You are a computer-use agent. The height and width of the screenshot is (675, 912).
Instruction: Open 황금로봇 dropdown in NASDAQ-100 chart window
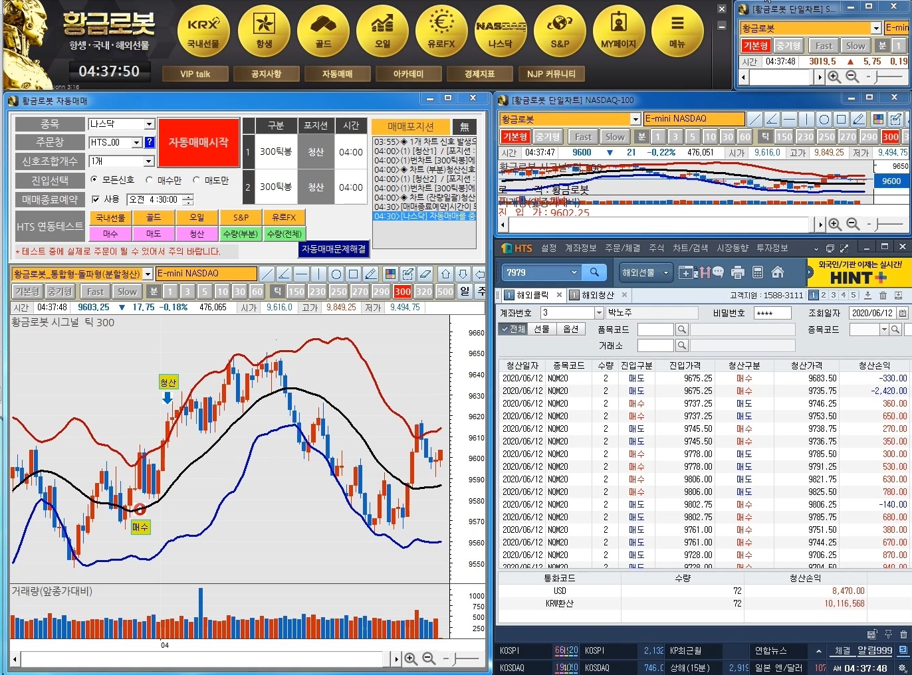tap(635, 119)
